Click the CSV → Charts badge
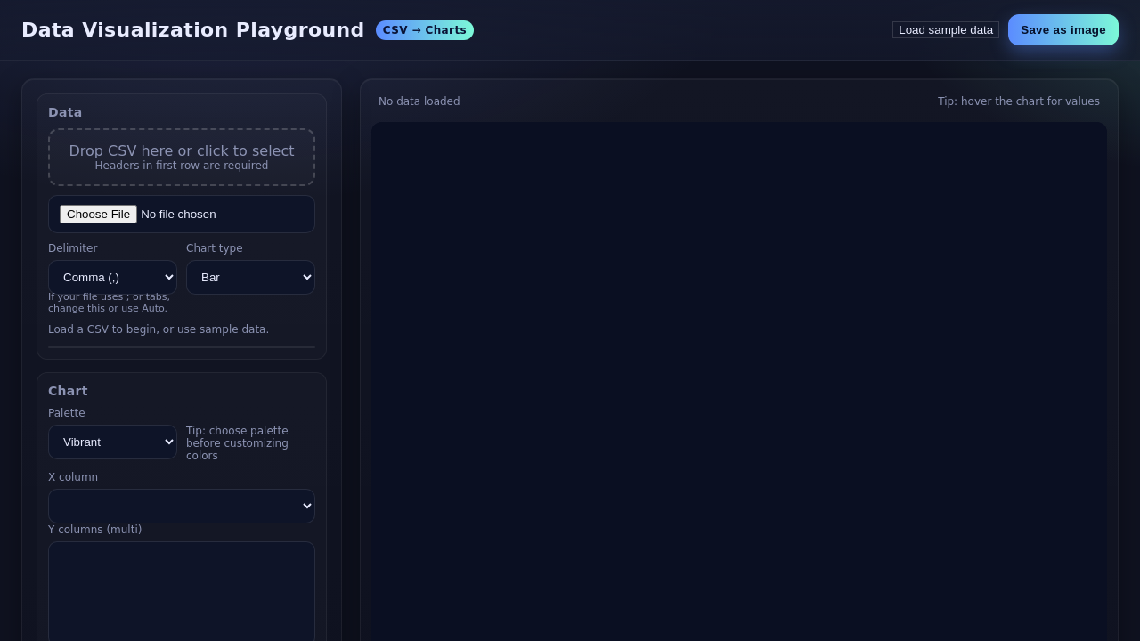 425,30
